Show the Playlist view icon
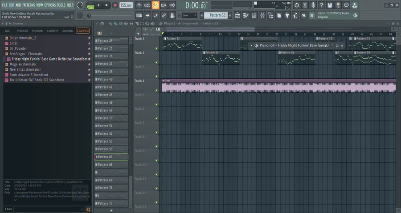The width and height of the screenshot is (401, 213). (237, 16)
